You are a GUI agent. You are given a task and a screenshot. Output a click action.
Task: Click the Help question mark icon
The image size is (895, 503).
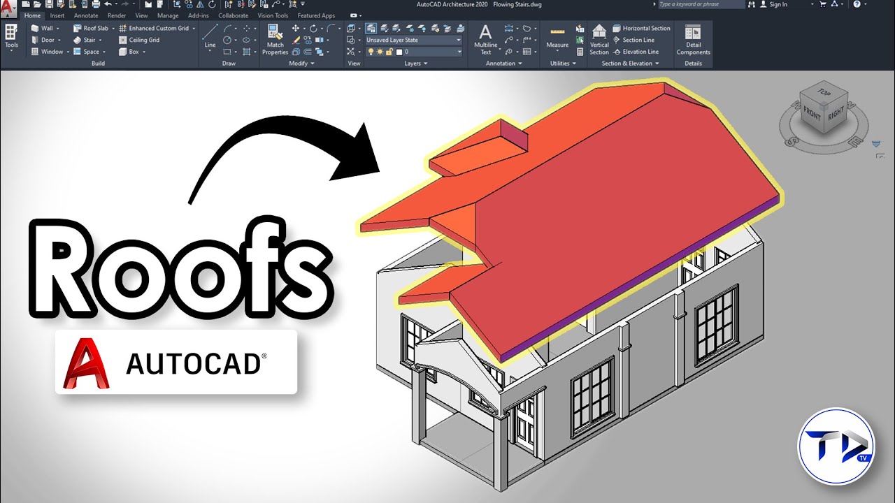(x=857, y=4)
